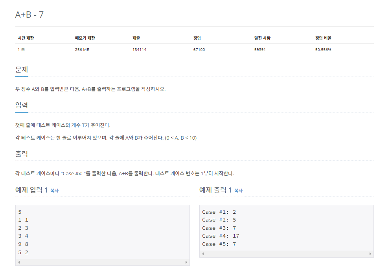Viewport: 390px width, 269px height.
Task: Click the 59391 solvers count
Action: click(x=260, y=50)
